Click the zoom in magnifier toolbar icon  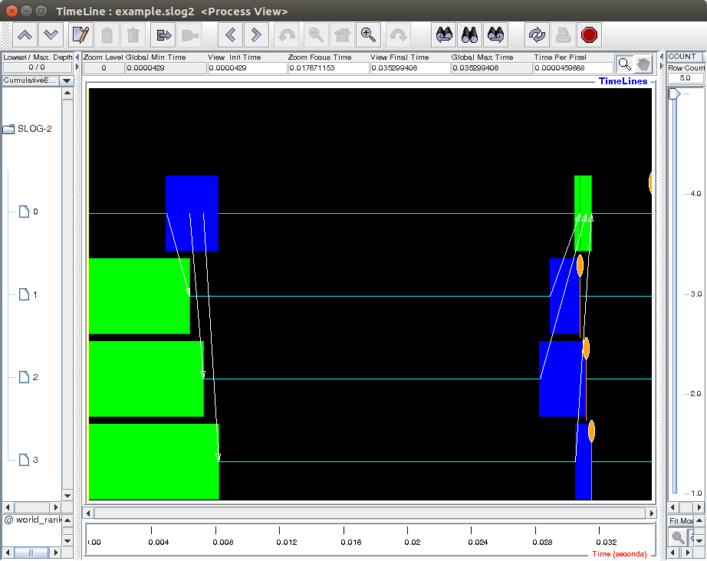pyautogui.click(x=368, y=35)
